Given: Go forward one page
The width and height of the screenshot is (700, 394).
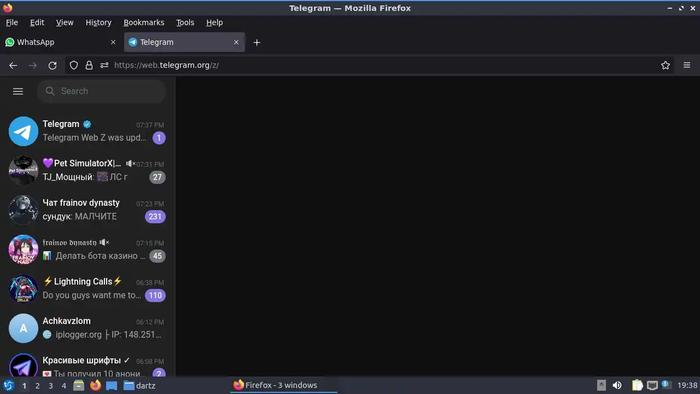Looking at the screenshot, I should 33,65.
